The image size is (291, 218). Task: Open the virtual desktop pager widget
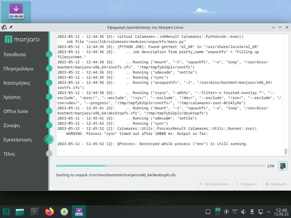tap(218, 212)
